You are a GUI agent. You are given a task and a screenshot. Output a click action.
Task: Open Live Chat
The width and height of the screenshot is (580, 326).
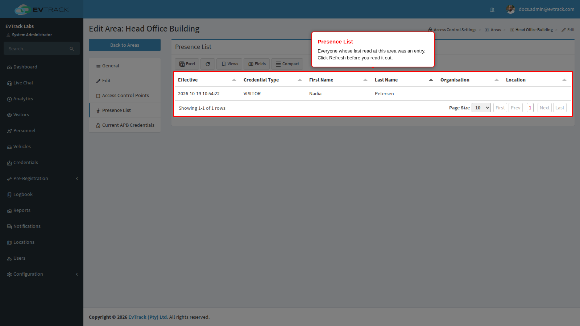click(42, 83)
